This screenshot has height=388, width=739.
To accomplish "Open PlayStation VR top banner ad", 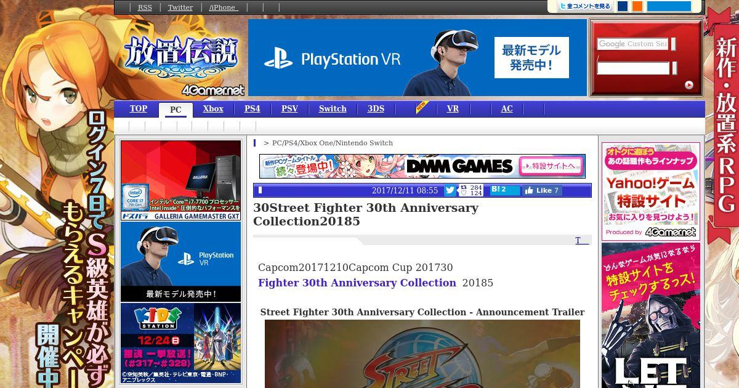I will 417,58.
